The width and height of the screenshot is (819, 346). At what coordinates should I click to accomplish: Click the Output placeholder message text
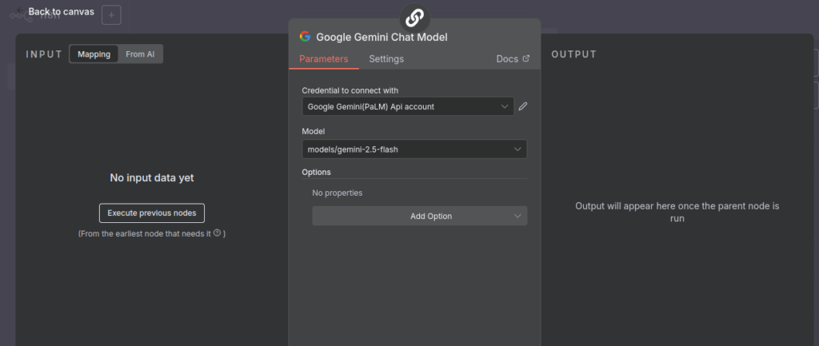click(x=677, y=212)
